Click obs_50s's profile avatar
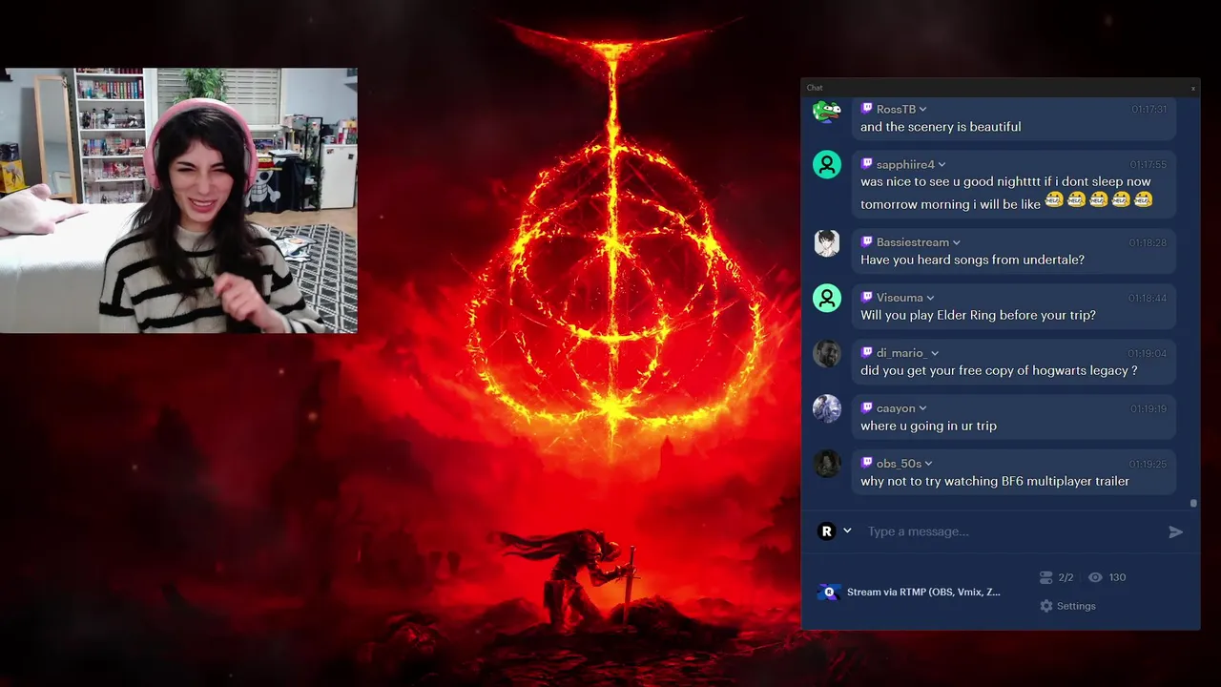Image resolution: width=1221 pixels, height=687 pixels. click(827, 464)
